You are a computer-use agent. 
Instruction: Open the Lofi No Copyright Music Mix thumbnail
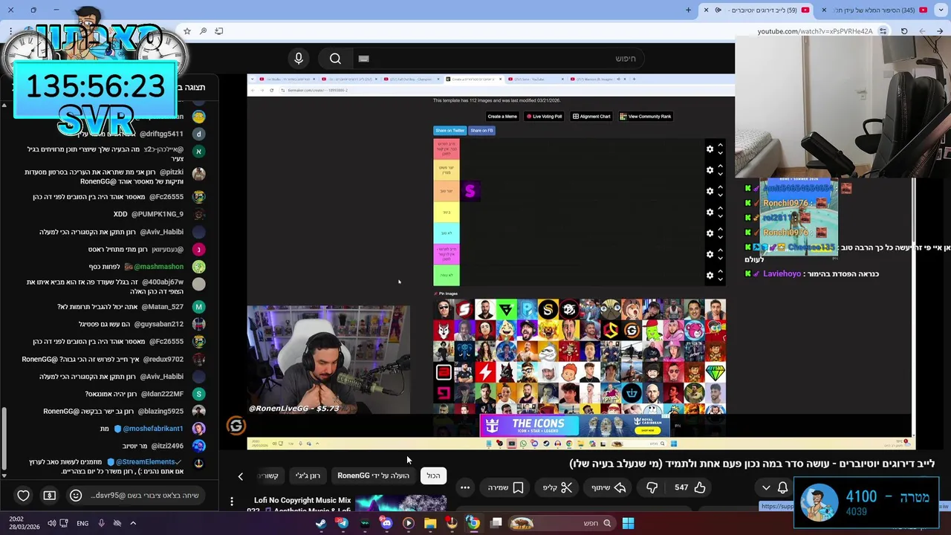[x=400, y=504]
